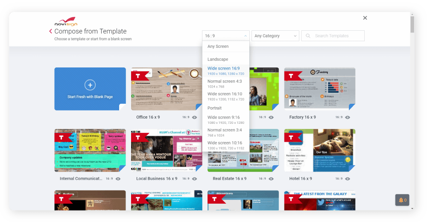Preview Factory 16 x 9 using eye icon
Screen dimensions: 427x222
coord(348,117)
